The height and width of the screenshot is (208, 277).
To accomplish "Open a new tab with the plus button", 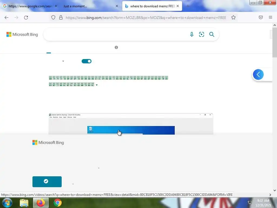I will (188, 6).
